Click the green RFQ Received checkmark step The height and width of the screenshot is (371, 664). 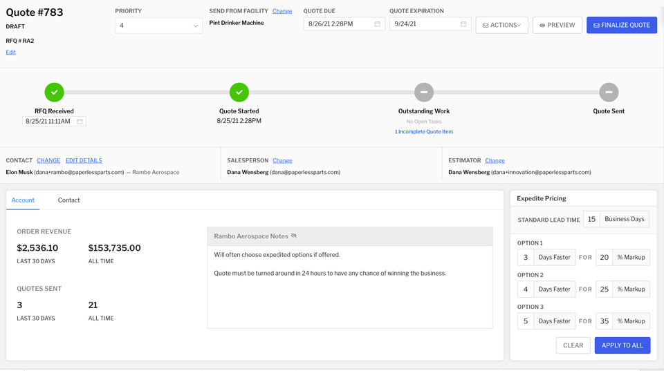point(54,92)
